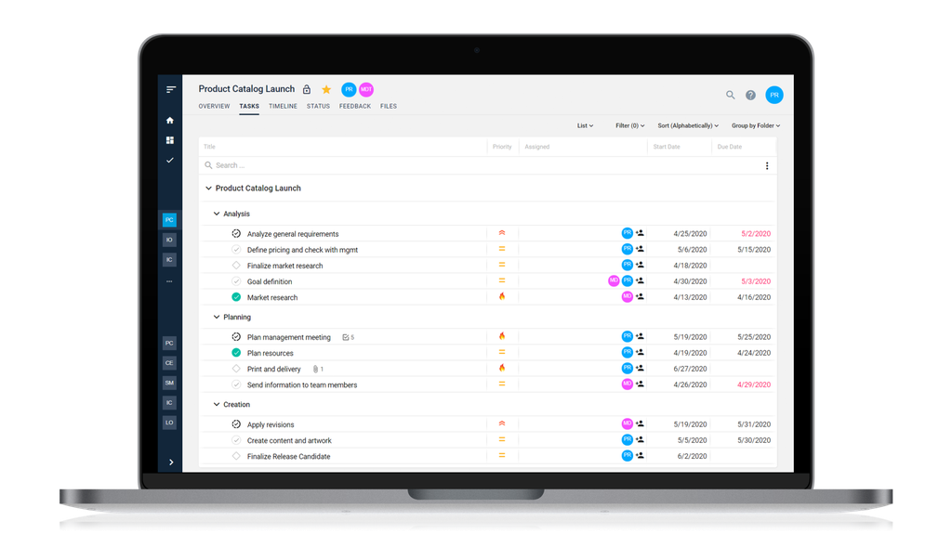952x547 pixels.
Task: Click the MOT member avatar in header
Action: [x=366, y=90]
